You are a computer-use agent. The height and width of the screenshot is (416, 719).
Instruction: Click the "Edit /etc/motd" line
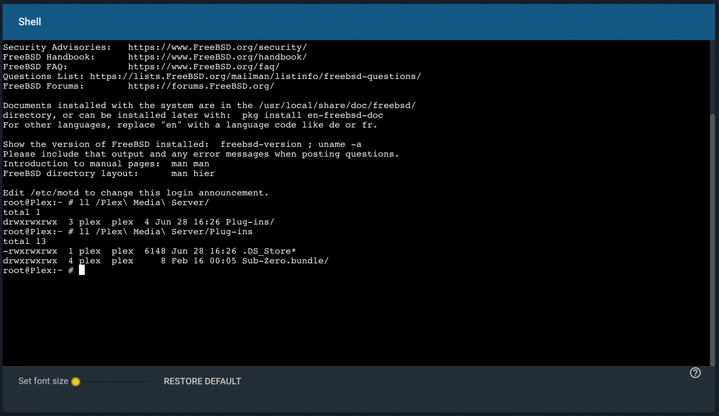(x=136, y=193)
